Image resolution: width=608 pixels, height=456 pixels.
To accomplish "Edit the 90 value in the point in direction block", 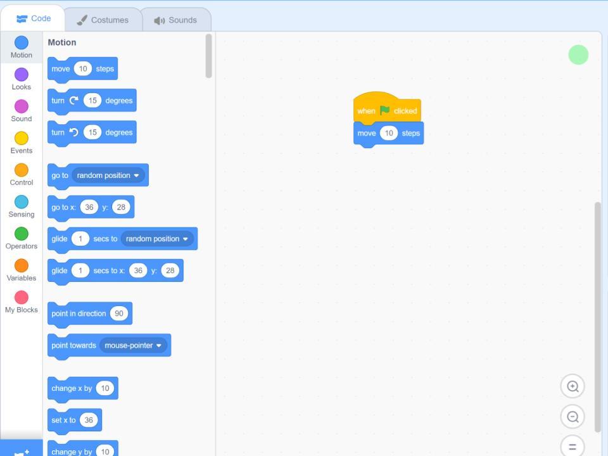I will [119, 313].
